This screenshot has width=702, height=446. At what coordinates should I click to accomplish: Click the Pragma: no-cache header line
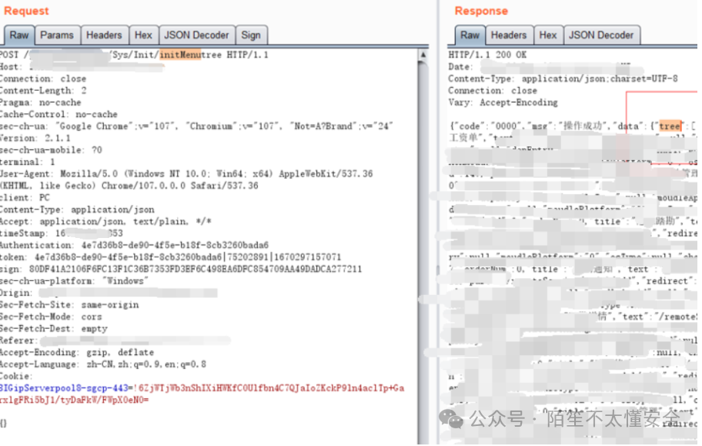tap(40, 102)
